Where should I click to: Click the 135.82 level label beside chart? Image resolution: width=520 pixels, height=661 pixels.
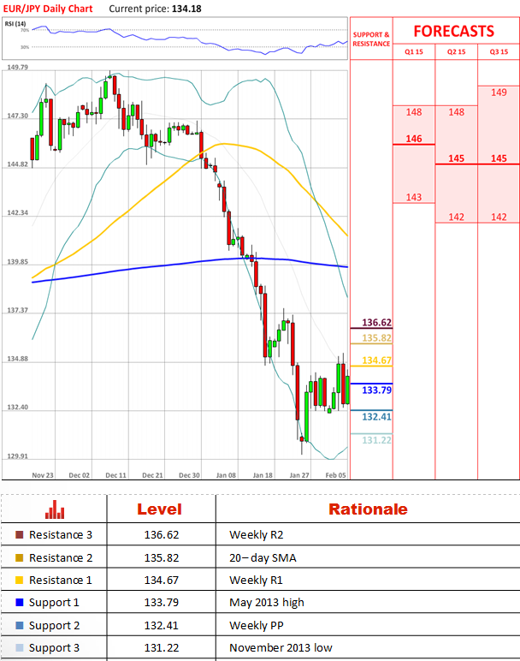pos(377,337)
